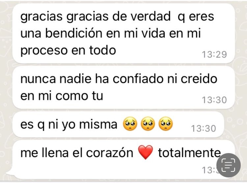Click the first pleading face emoji
This screenshot has height=183, width=247.
coord(130,124)
